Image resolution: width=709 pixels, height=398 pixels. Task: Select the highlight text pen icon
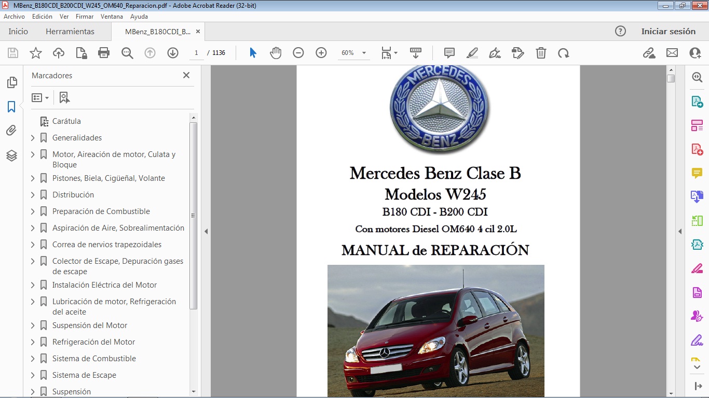coord(472,53)
